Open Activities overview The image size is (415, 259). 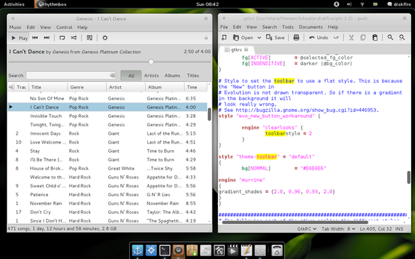14,5
